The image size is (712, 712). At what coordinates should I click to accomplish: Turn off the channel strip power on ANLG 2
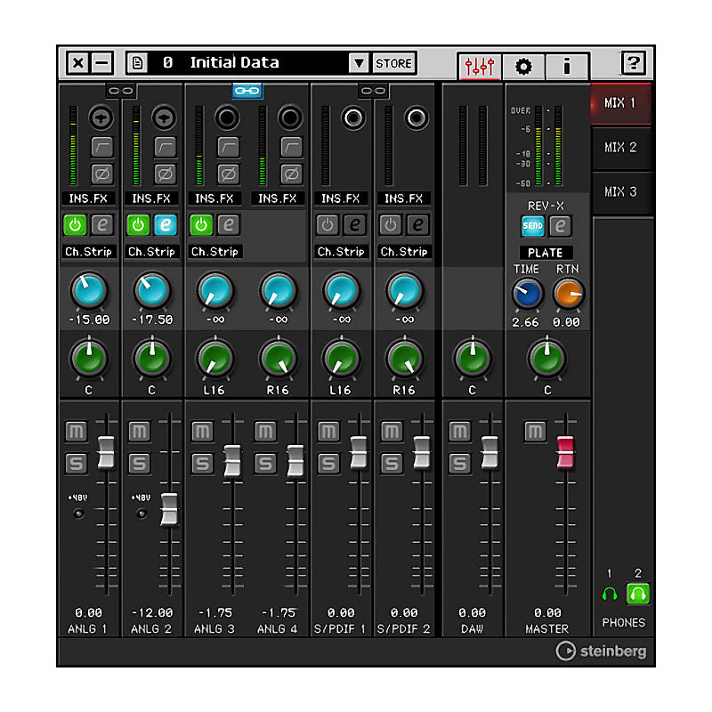[x=138, y=225]
